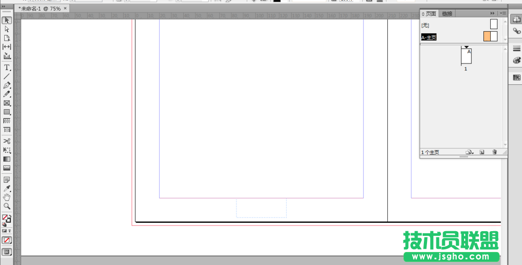
Task: Open the Swatches panel from the dock
Action: [516, 78]
